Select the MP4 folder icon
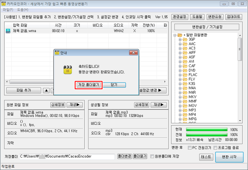 click(185, 114)
